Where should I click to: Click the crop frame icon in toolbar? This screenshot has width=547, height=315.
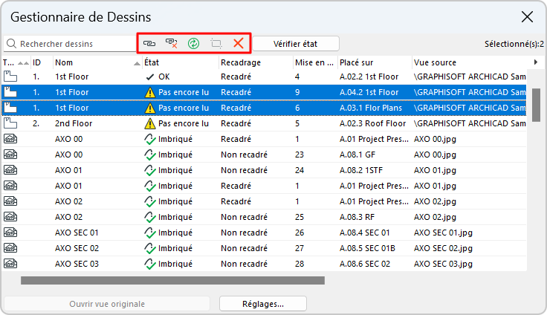click(216, 44)
